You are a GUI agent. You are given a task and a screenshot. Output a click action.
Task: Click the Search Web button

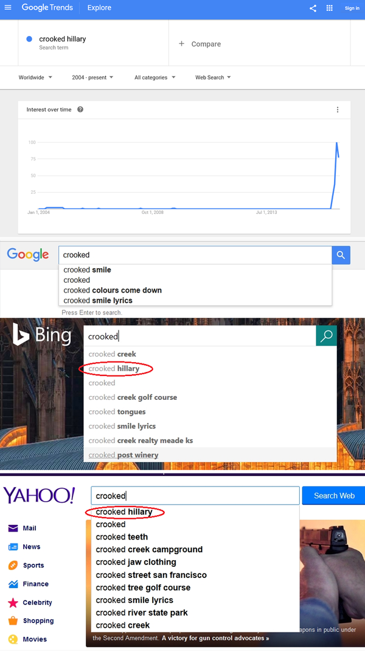pyautogui.click(x=334, y=496)
